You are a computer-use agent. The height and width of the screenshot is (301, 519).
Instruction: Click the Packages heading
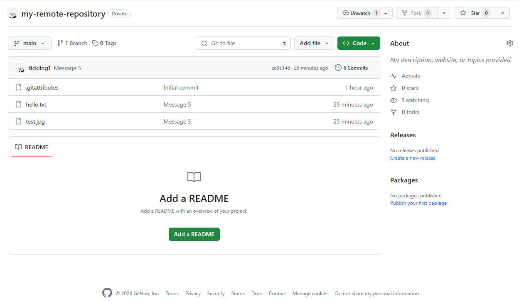point(404,180)
